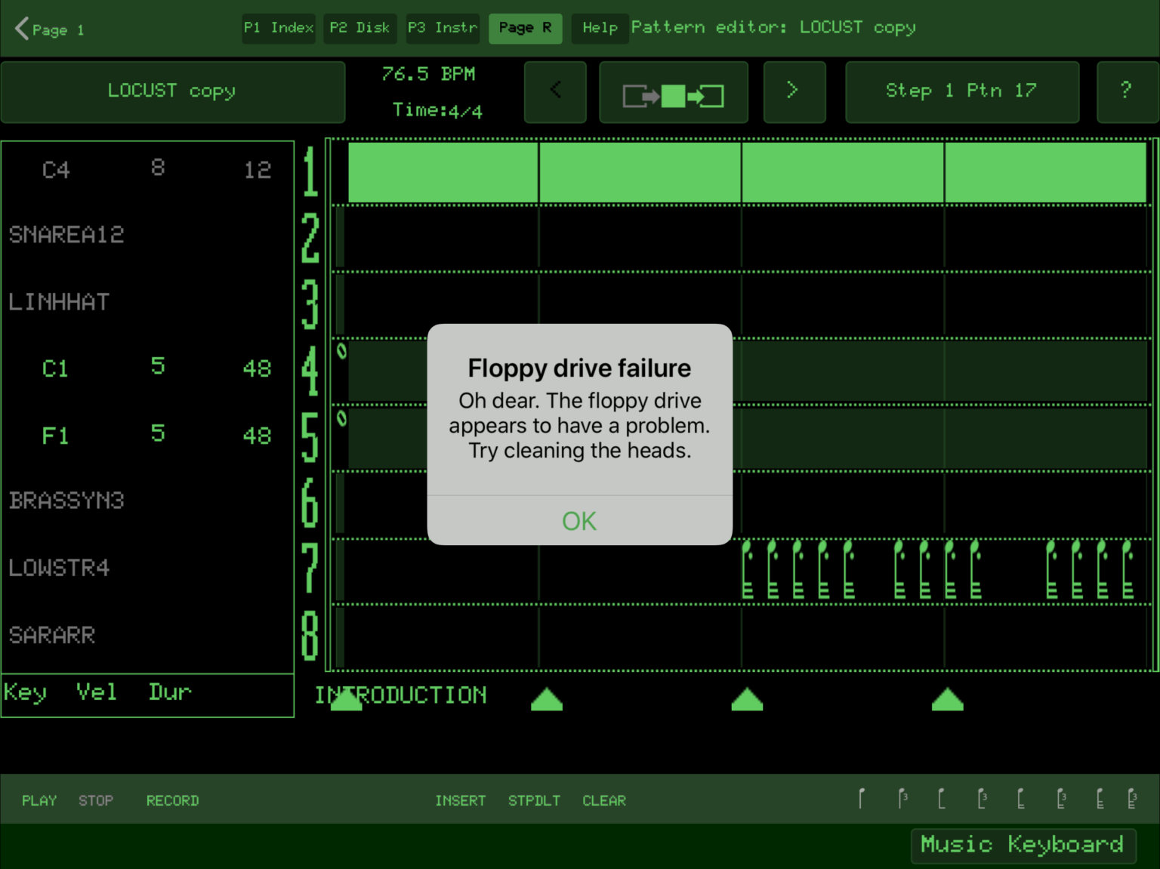The height and width of the screenshot is (869, 1160).
Task: Choose the sixteenth note duration icon
Action: pyautogui.click(x=1020, y=799)
